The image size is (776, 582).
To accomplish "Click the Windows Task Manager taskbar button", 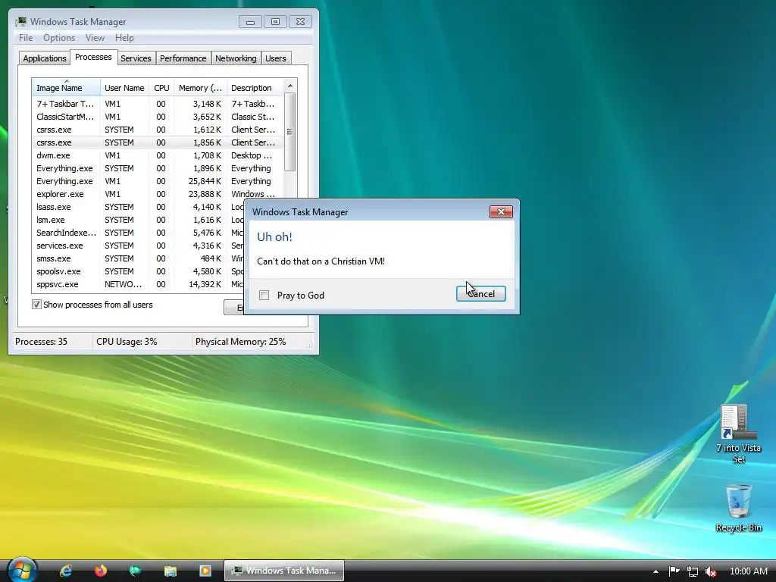I will (284, 571).
